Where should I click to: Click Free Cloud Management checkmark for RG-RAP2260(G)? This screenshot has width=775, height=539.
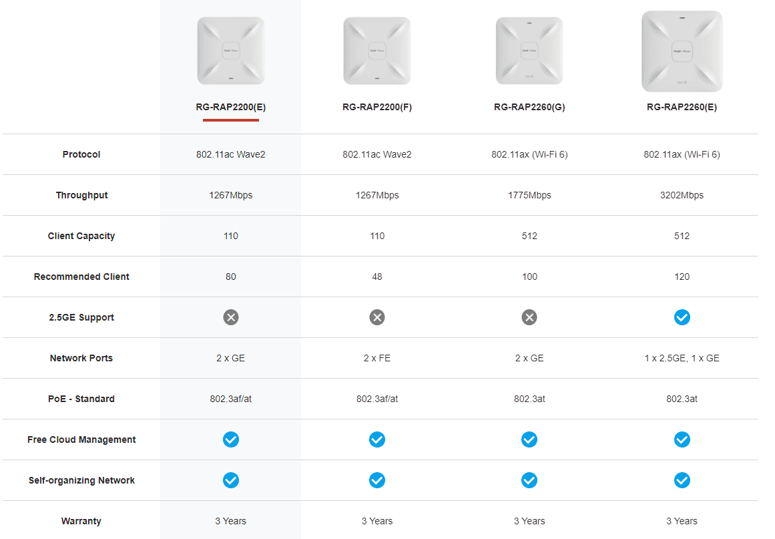(x=529, y=439)
